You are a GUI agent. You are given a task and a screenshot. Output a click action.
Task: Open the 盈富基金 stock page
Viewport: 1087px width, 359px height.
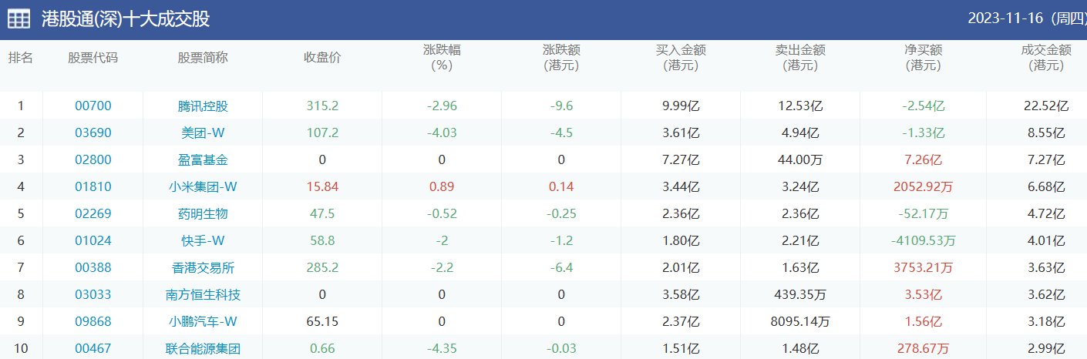pyautogui.click(x=203, y=159)
